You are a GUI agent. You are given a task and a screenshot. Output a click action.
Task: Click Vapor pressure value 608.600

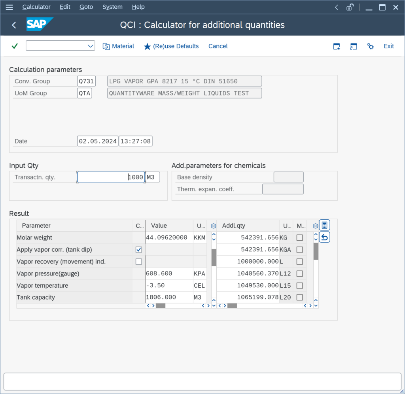click(169, 273)
